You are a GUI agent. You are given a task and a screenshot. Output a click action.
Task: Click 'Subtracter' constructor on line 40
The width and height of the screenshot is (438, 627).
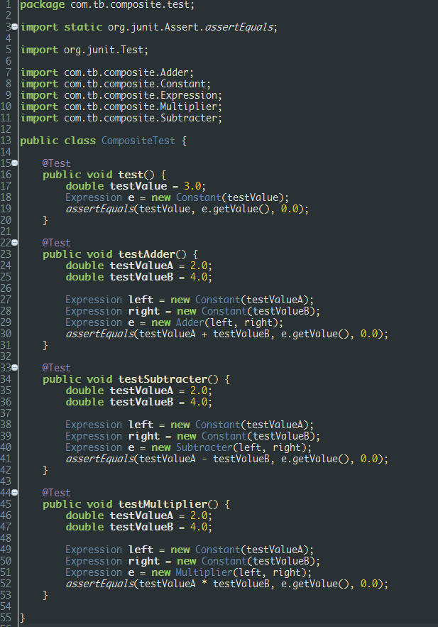[204, 447]
